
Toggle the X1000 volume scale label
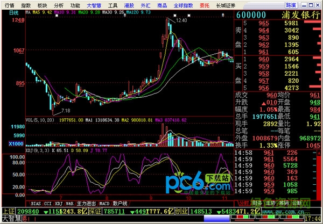click(16, 143)
